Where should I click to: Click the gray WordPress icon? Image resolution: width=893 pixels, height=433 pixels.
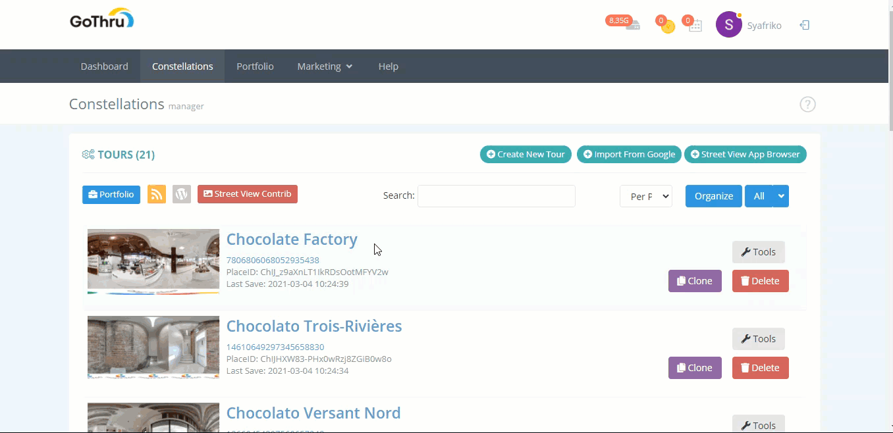182,194
